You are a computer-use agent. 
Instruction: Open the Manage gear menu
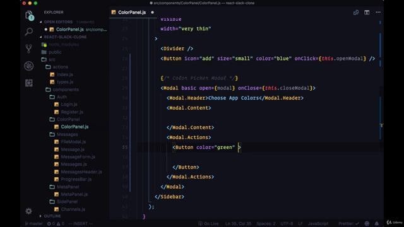(29, 211)
